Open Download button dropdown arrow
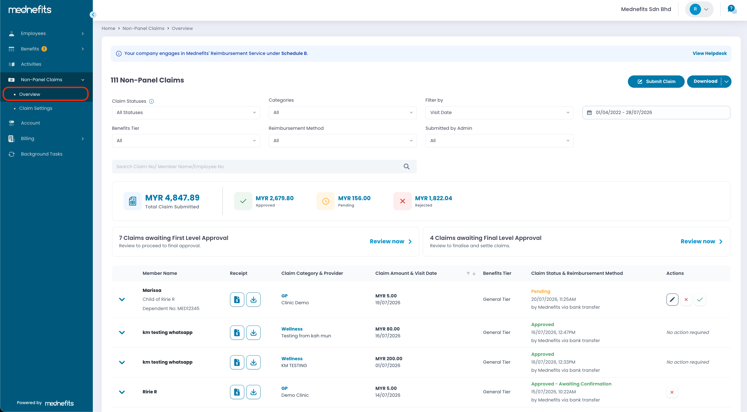Image resolution: width=747 pixels, height=412 pixels. click(x=726, y=81)
